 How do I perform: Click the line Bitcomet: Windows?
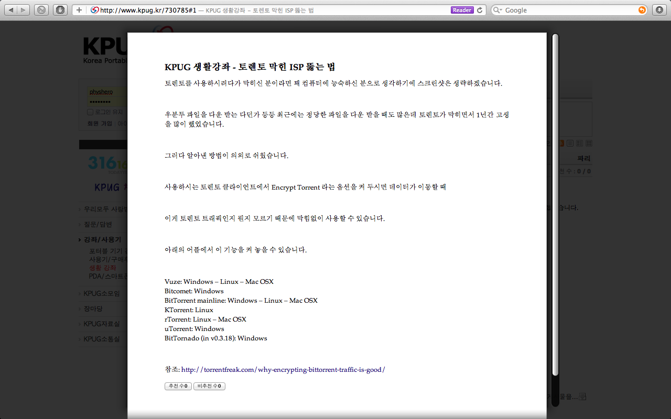point(194,291)
